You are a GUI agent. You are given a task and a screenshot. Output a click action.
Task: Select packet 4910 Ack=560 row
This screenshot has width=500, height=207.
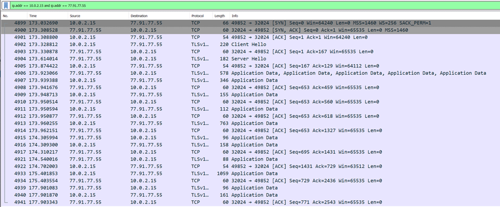pyautogui.click(x=250, y=102)
